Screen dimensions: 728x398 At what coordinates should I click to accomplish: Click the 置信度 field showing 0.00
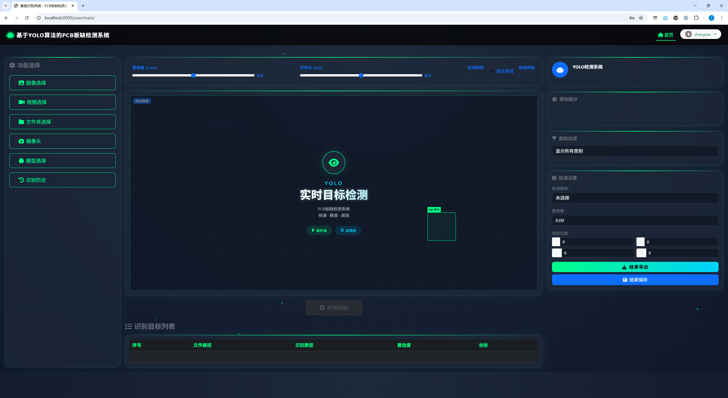click(635, 220)
